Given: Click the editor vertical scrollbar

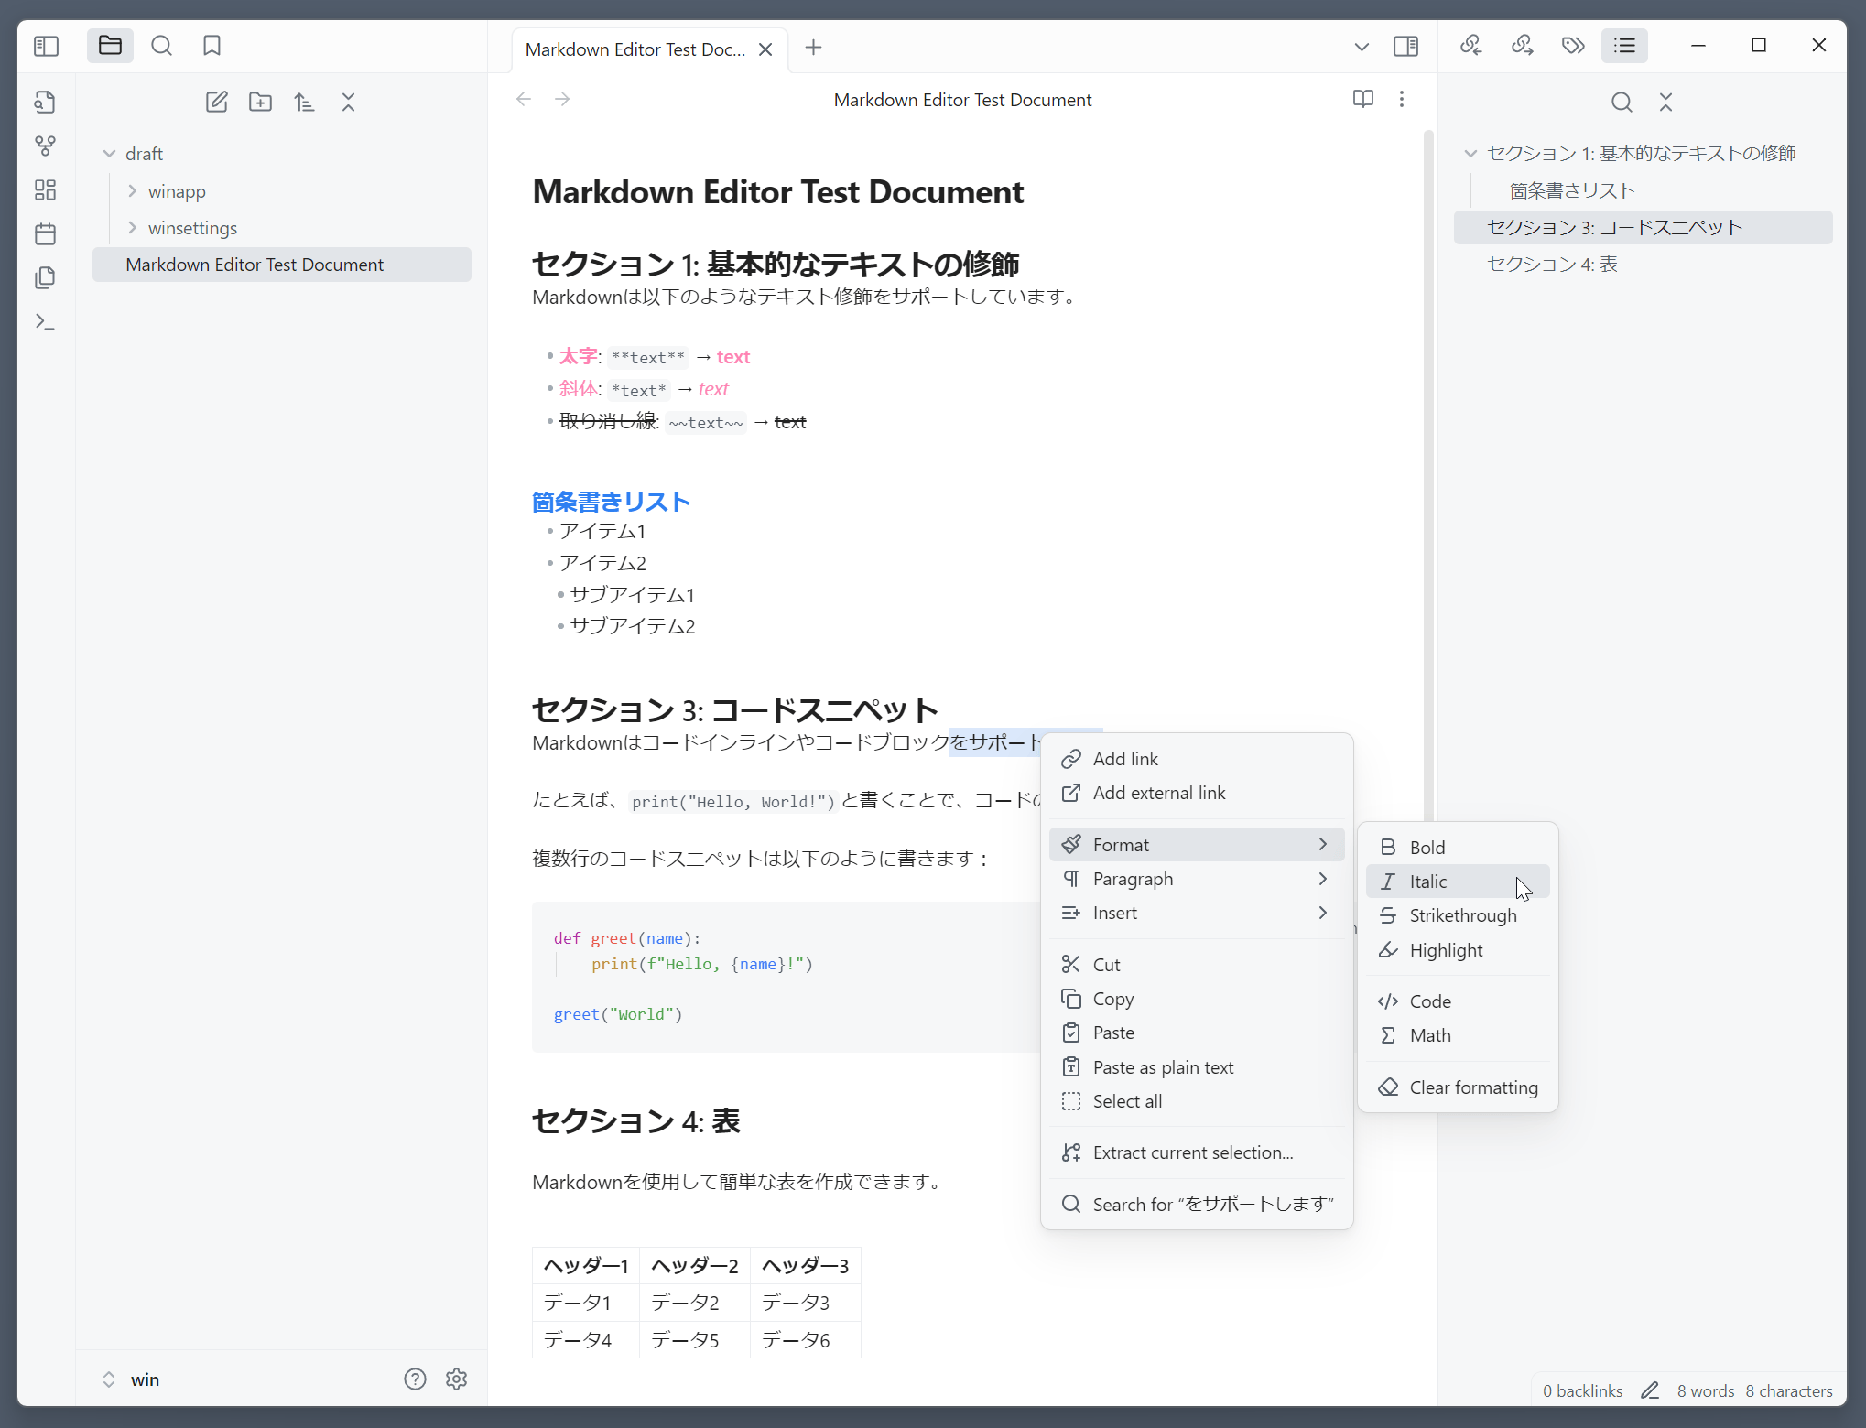Looking at the screenshot, I should coord(1427,458).
